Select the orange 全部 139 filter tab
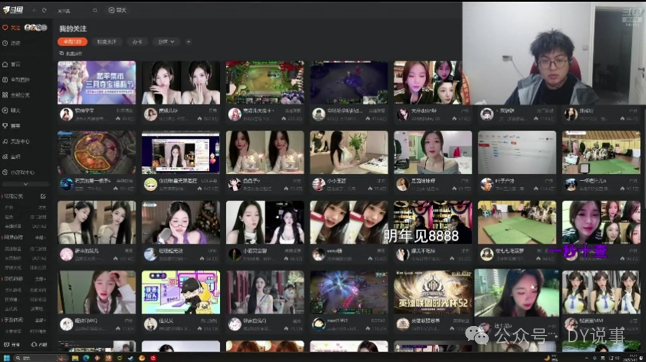Screen dimensions: 646x362 73,41
